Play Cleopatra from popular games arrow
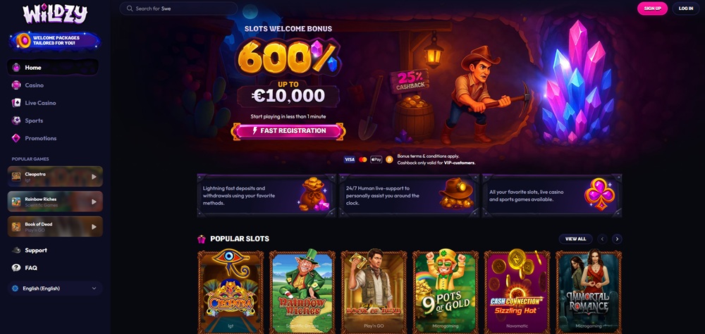The height and width of the screenshot is (334, 705). 94,177
